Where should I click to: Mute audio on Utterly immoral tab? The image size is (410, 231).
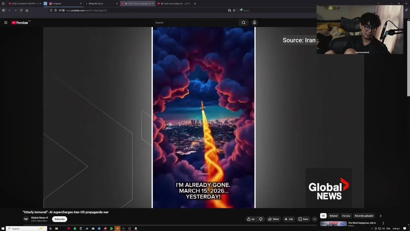click(126, 4)
